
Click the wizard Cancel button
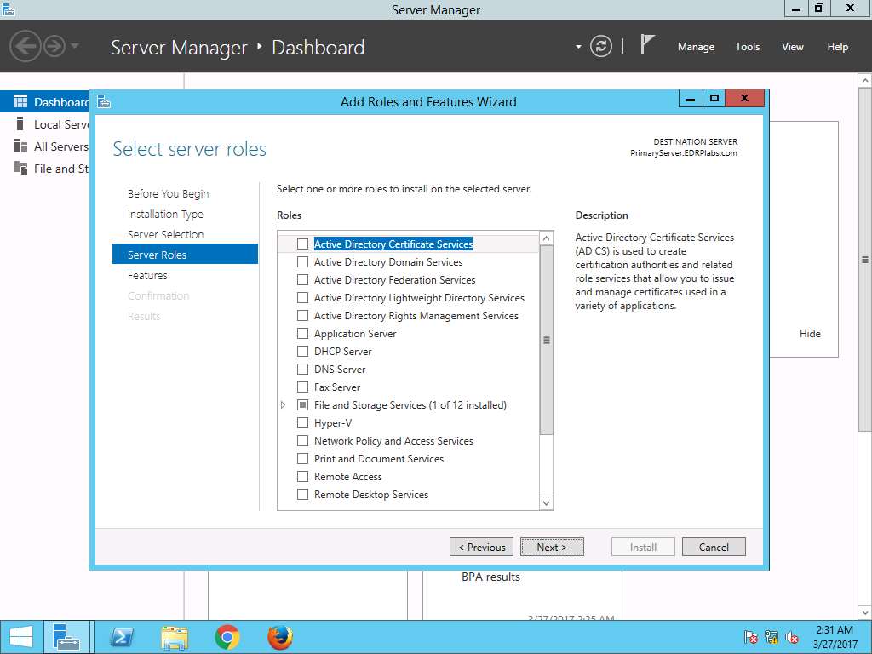point(714,547)
